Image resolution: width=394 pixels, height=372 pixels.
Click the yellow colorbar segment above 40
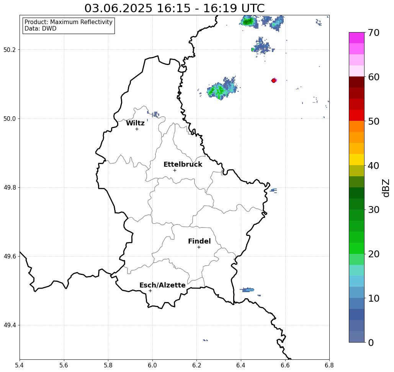click(356, 159)
